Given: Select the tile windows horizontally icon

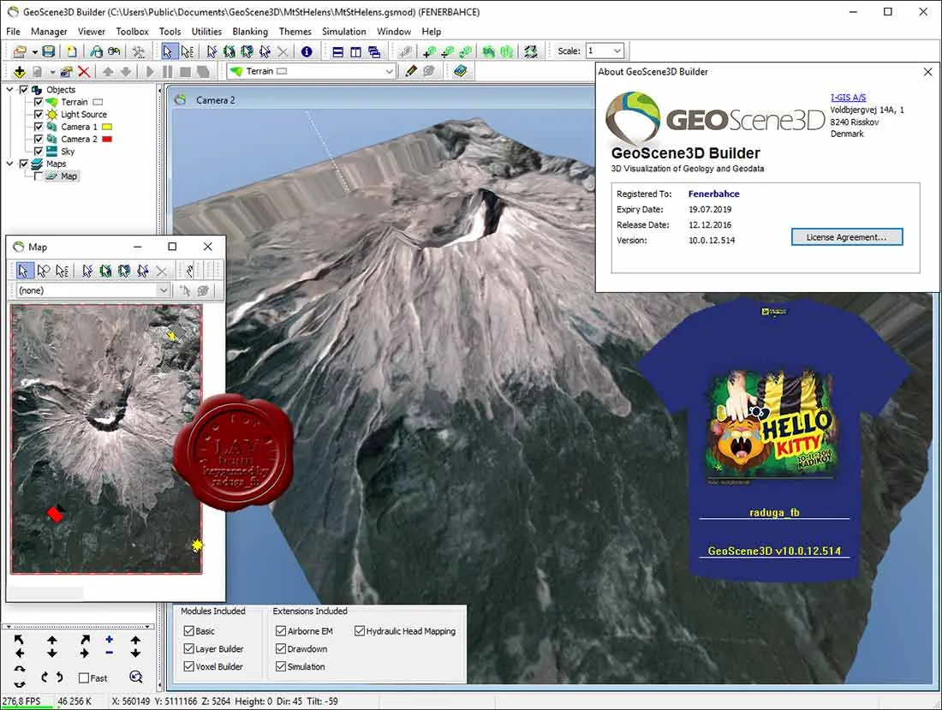Looking at the screenshot, I should click(337, 52).
